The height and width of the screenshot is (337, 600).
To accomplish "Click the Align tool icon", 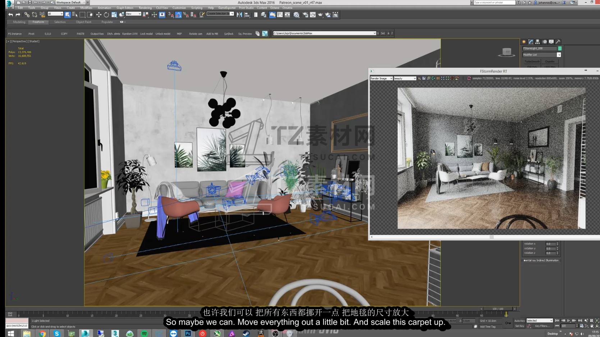I will (247, 15).
